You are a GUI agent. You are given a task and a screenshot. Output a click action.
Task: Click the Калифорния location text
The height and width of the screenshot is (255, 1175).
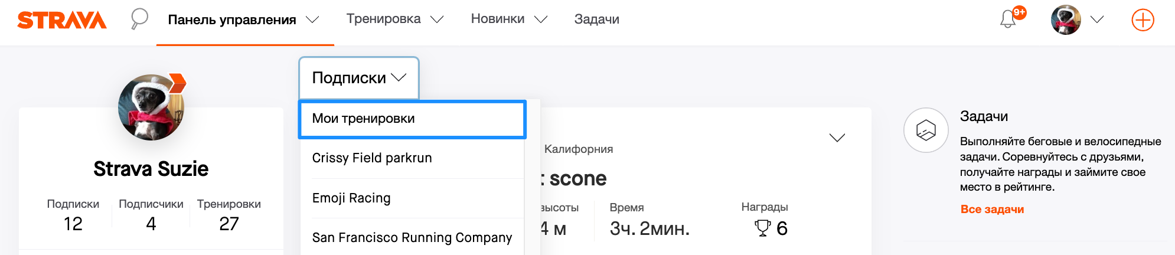(579, 149)
